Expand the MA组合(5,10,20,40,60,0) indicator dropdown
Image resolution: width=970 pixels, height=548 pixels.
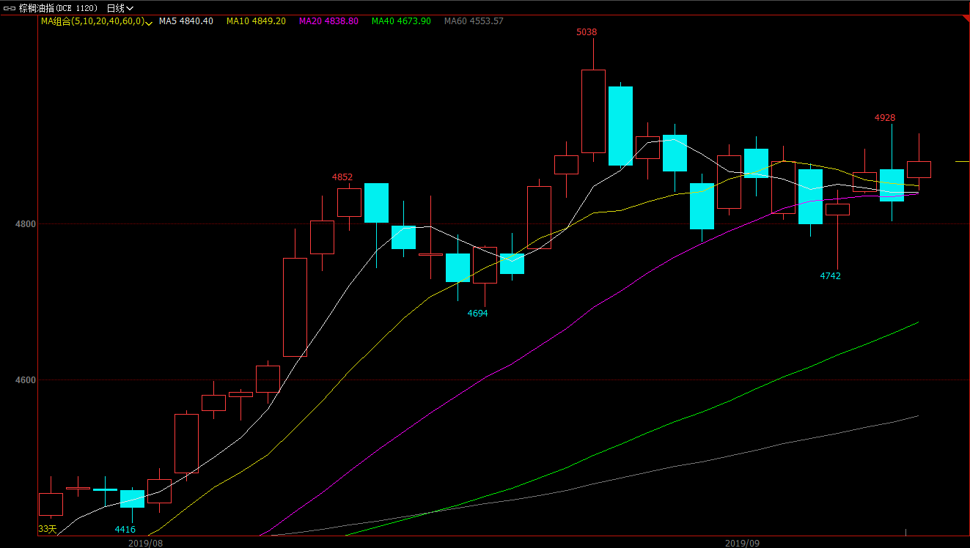(149, 23)
